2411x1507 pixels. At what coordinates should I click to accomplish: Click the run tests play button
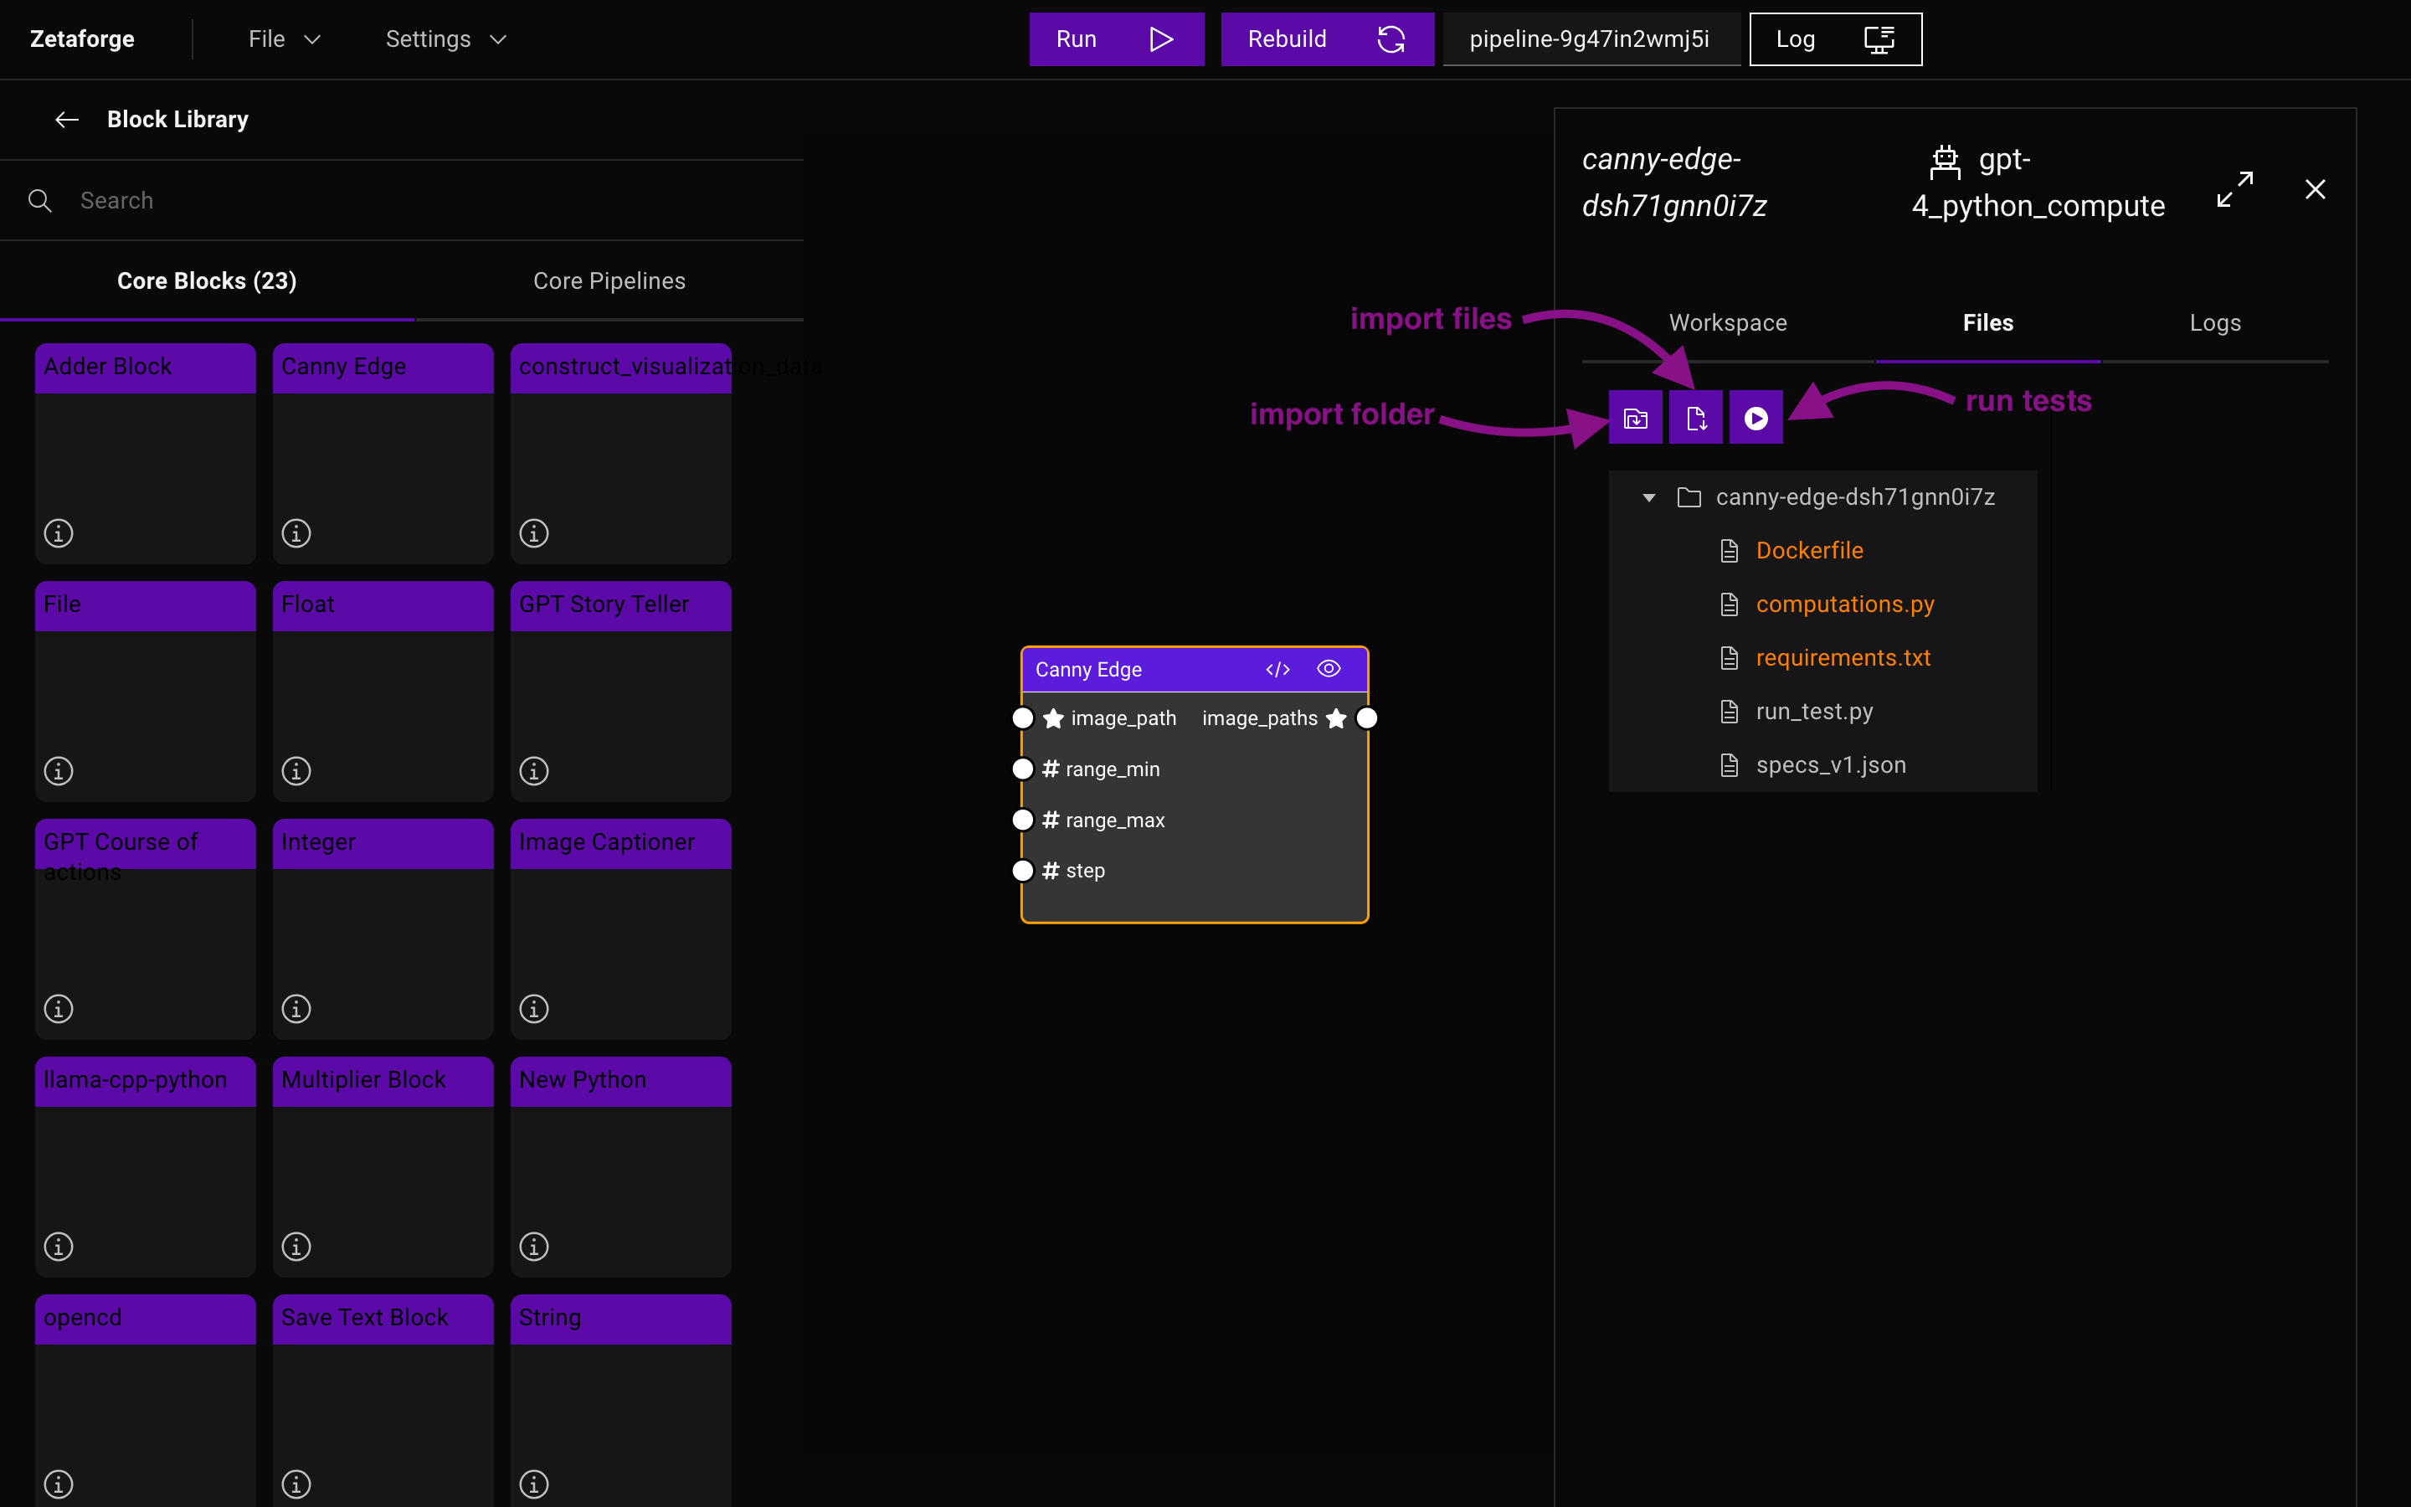click(1756, 418)
